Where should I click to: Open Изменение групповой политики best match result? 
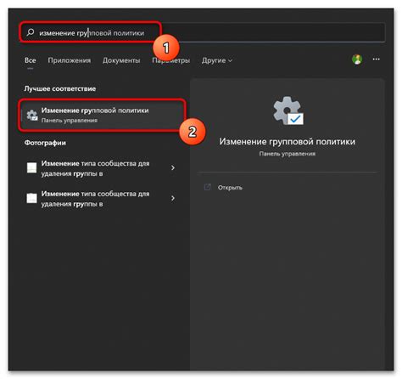102,115
